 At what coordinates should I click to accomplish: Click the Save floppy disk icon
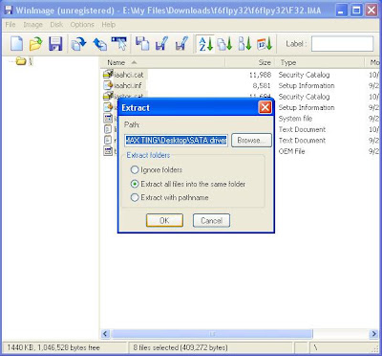tap(55, 43)
